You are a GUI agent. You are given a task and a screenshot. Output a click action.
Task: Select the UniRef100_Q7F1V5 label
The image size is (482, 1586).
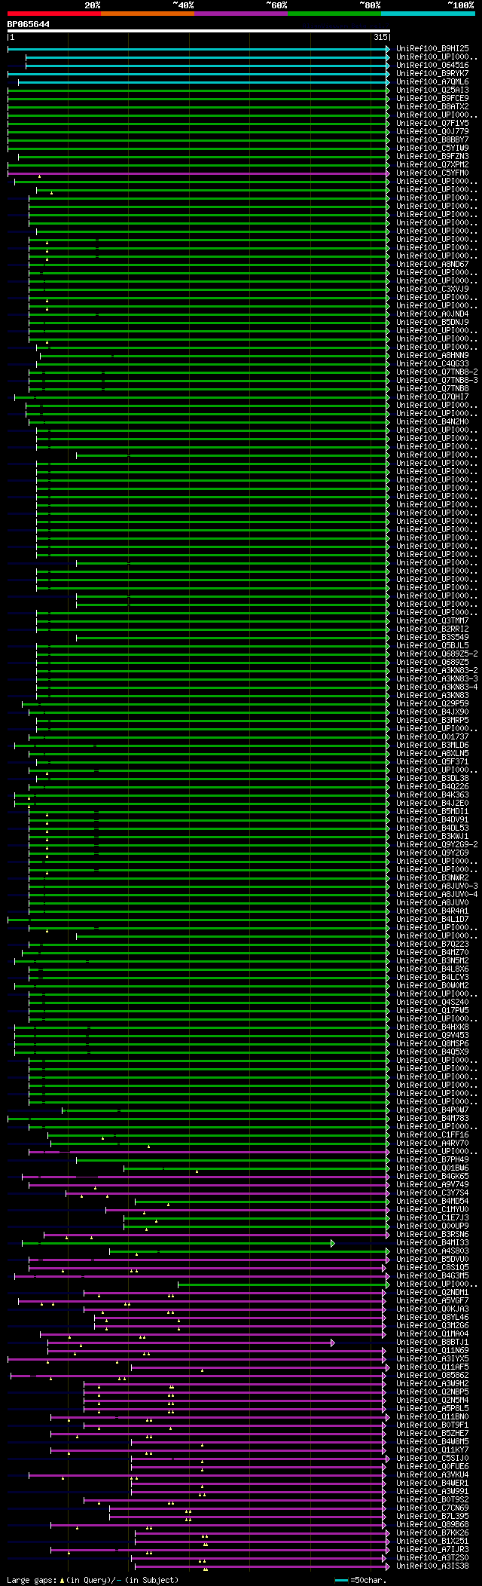[x=432, y=124]
